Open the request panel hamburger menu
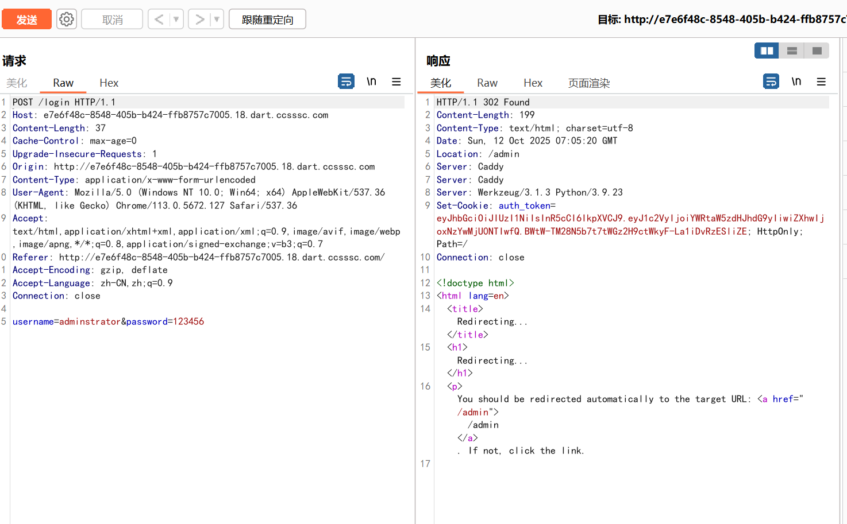Screen dimensions: 847x524 tap(396, 81)
